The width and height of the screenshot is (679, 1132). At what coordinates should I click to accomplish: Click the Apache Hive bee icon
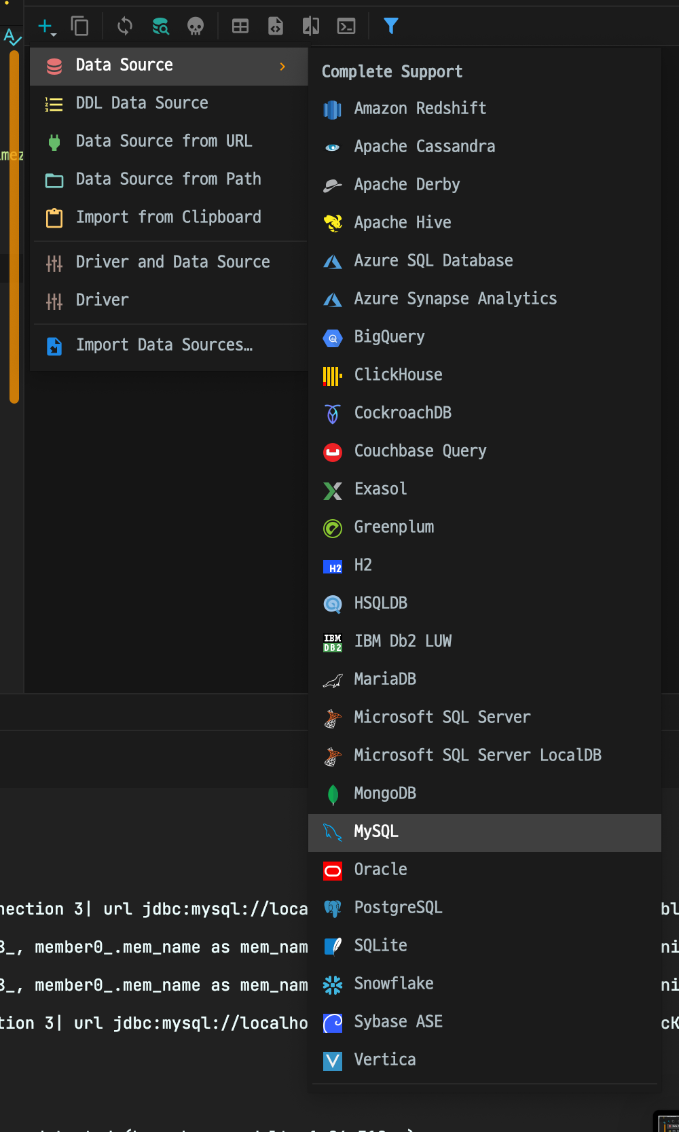pos(333,224)
